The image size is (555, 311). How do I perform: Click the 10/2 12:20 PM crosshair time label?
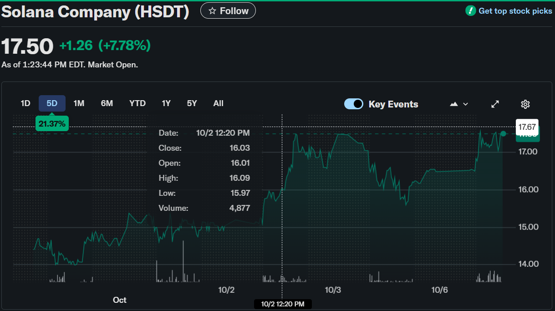click(282, 304)
